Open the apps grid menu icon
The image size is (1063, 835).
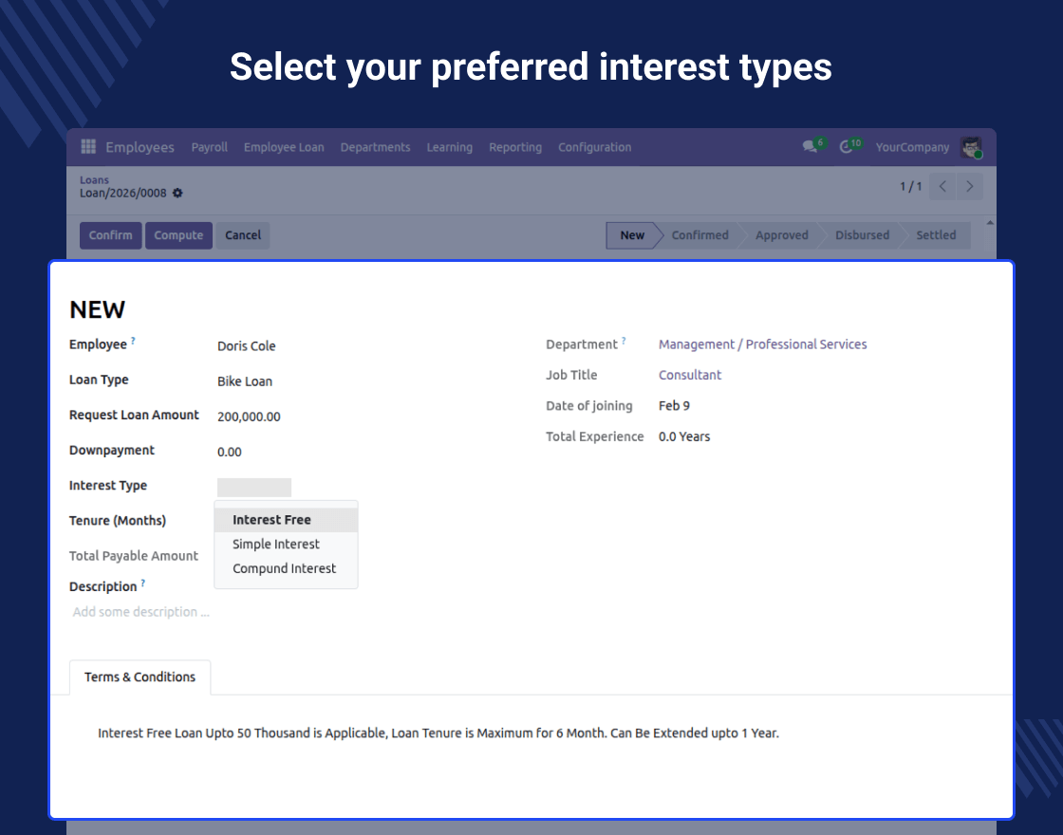[88, 146]
